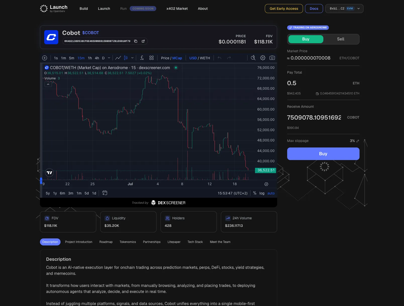Image resolution: width=404 pixels, height=306 pixels.
Task: Switch to Project Introduction tab
Action: (x=79, y=242)
